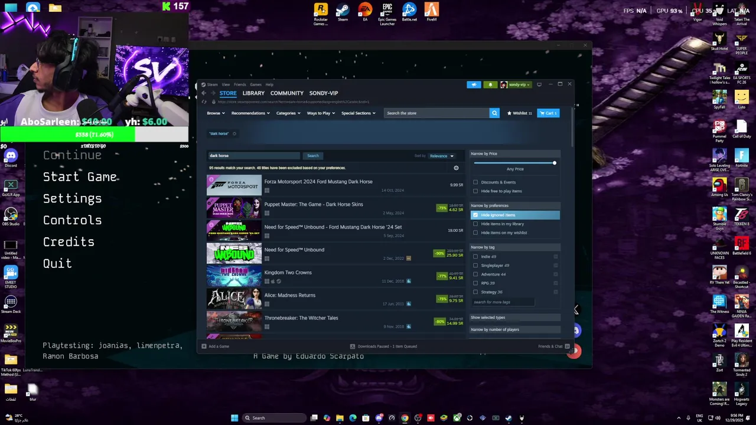Check the Singleplayer tag filter
The width and height of the screenshot is (756, 425).
pos(475,266)
